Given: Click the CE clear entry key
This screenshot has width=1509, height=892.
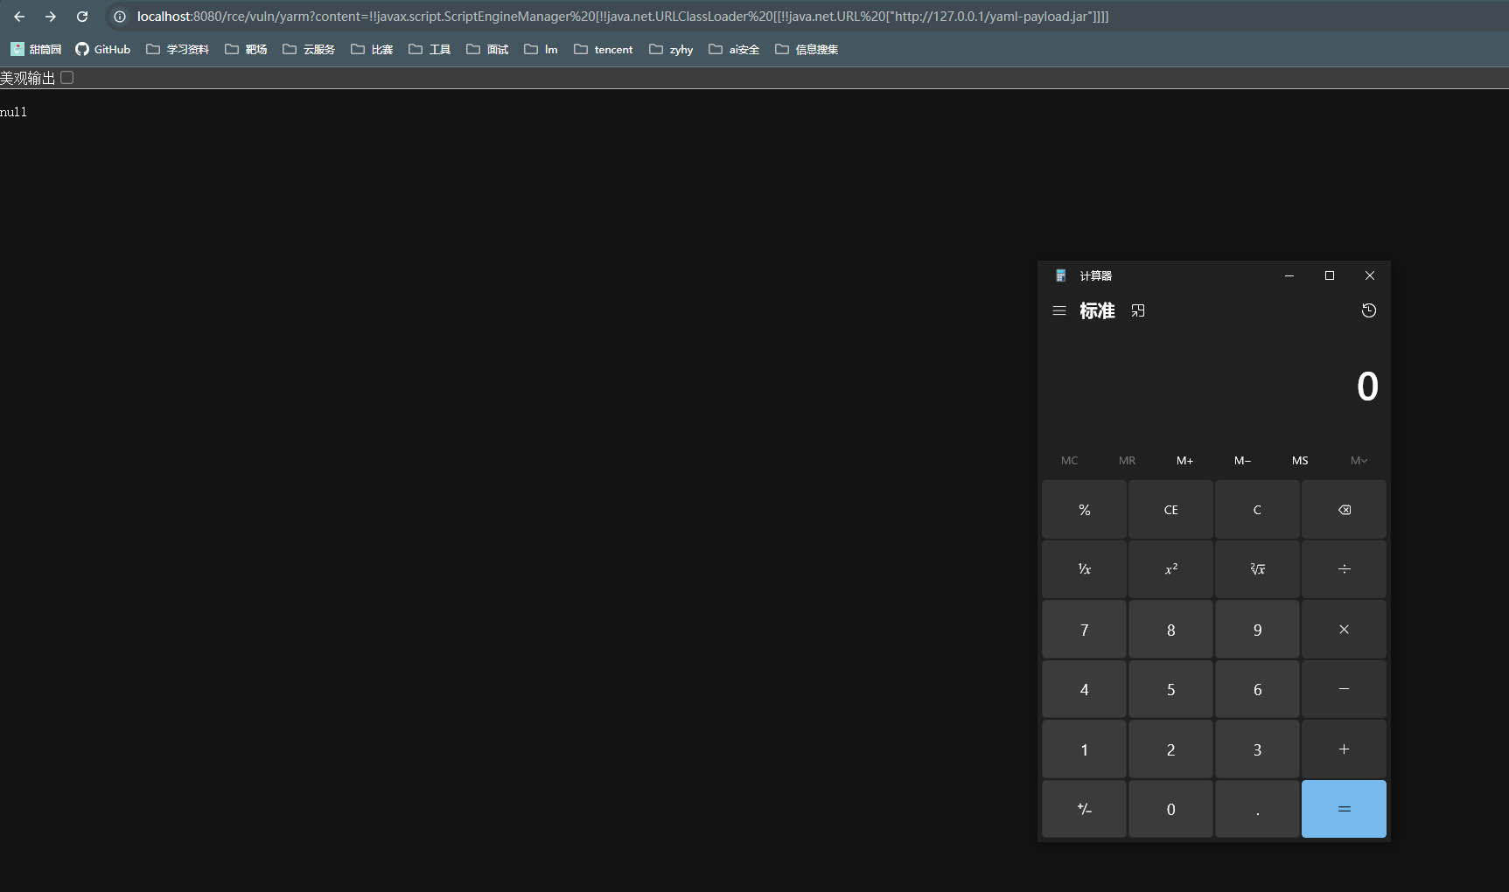Looking at the screenshot, I should (x=1170, y=510).
